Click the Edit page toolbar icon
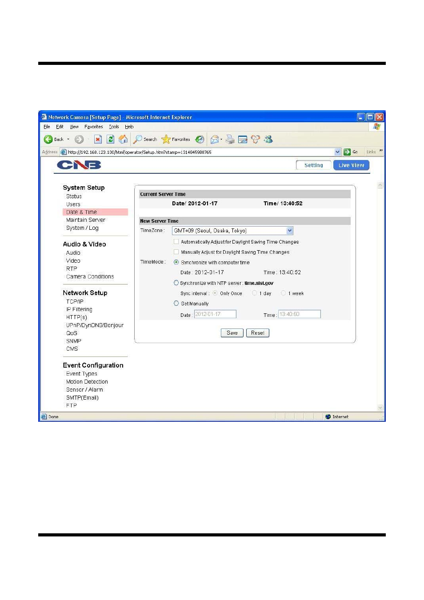The width and height of the screenshot is (424, 600). [243, 140]
